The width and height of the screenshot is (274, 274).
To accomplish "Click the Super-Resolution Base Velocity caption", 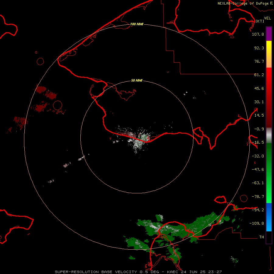I will (x=138, y=272).
